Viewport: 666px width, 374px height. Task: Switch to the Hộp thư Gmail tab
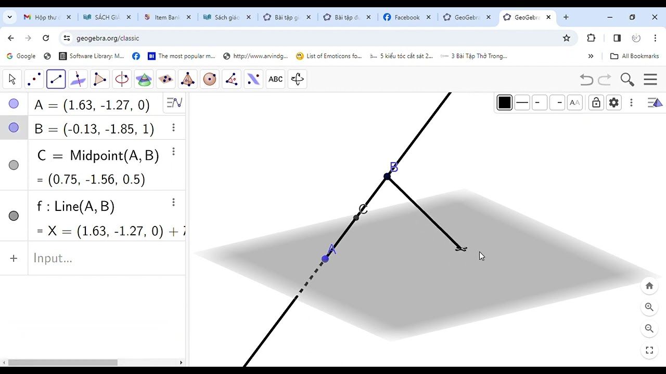coord(47,17)
